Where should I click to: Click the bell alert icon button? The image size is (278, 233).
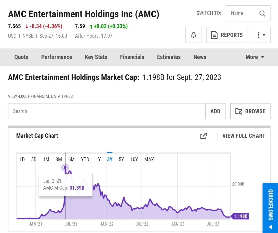click(x=193, y=35)
